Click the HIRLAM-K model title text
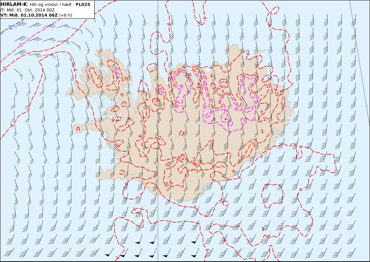This screenshot has height=262, width=370. click(14, 4)
